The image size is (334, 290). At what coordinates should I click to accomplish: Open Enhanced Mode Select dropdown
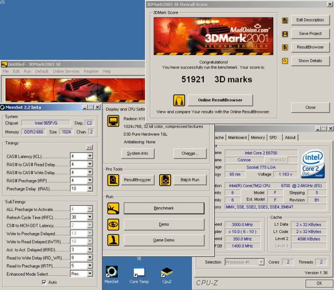tap(90, 274)
